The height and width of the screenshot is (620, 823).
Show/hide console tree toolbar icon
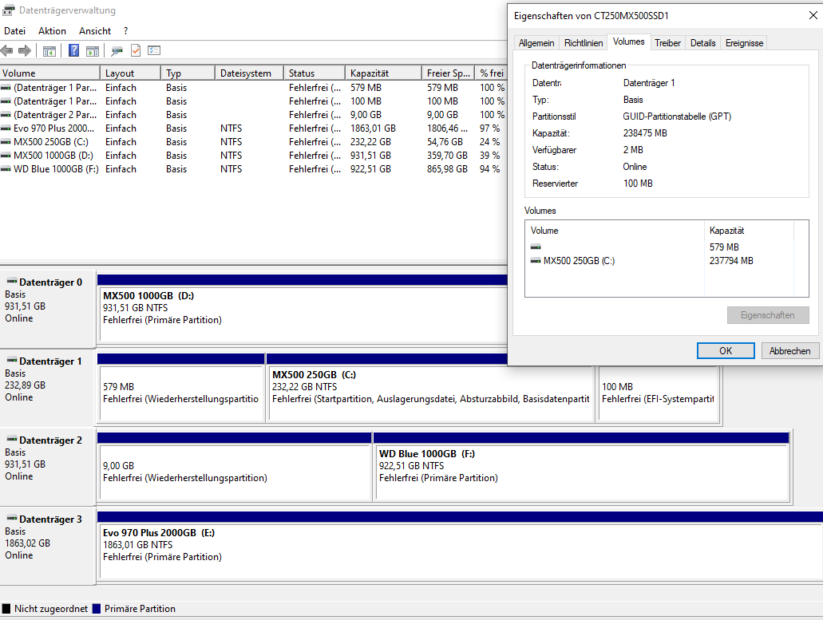pos(49,51)
